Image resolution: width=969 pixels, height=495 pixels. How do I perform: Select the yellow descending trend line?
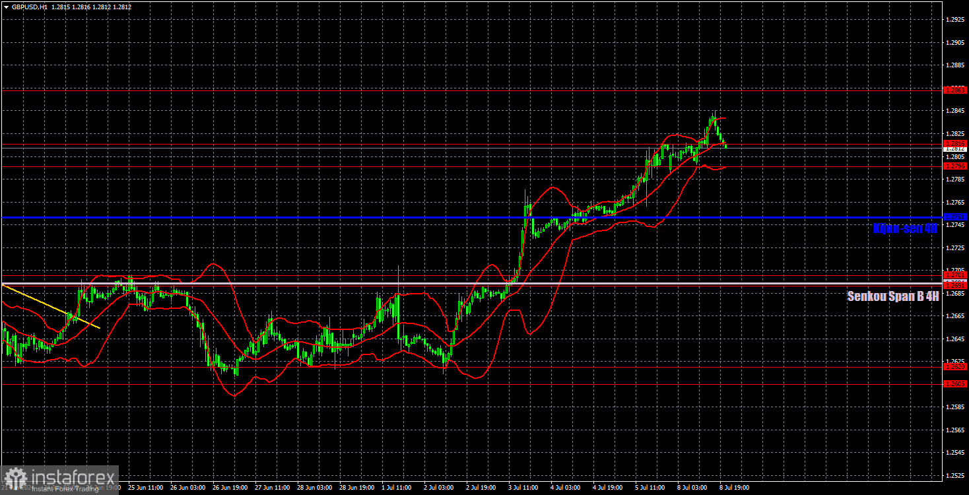(x=51, y=306)
